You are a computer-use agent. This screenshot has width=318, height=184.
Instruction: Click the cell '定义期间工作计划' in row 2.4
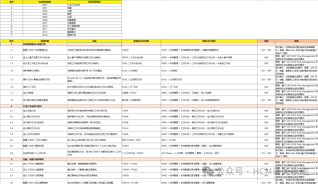[45, 128]
